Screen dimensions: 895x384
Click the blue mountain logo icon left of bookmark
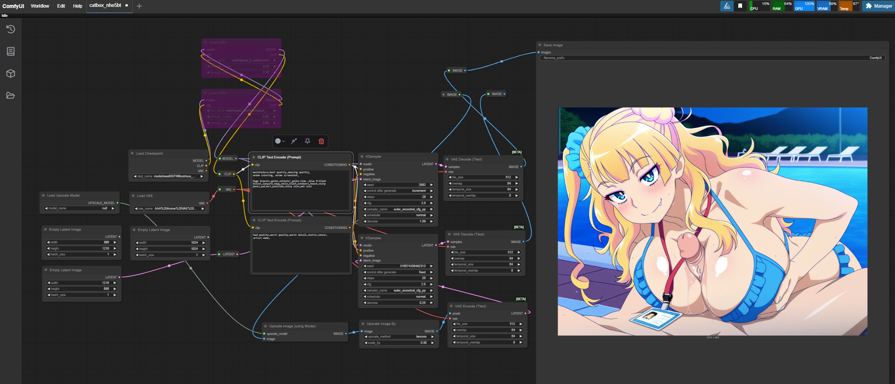point(727,6)
